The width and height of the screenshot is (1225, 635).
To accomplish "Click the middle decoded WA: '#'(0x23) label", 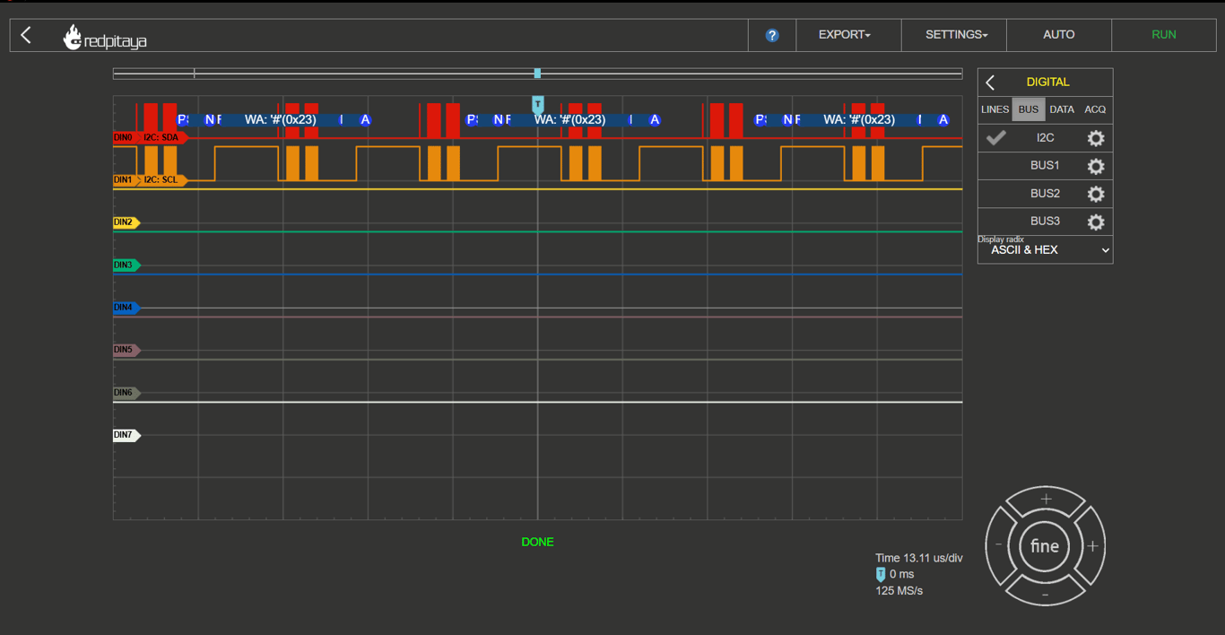I will [569, 119].
